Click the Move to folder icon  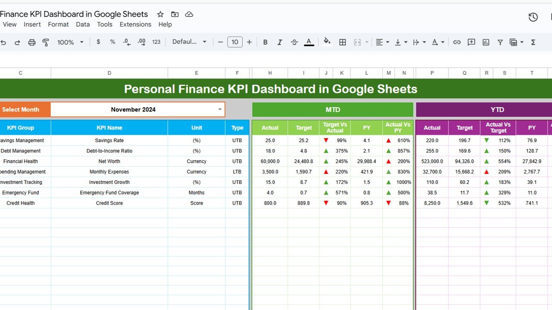[175, 14]
